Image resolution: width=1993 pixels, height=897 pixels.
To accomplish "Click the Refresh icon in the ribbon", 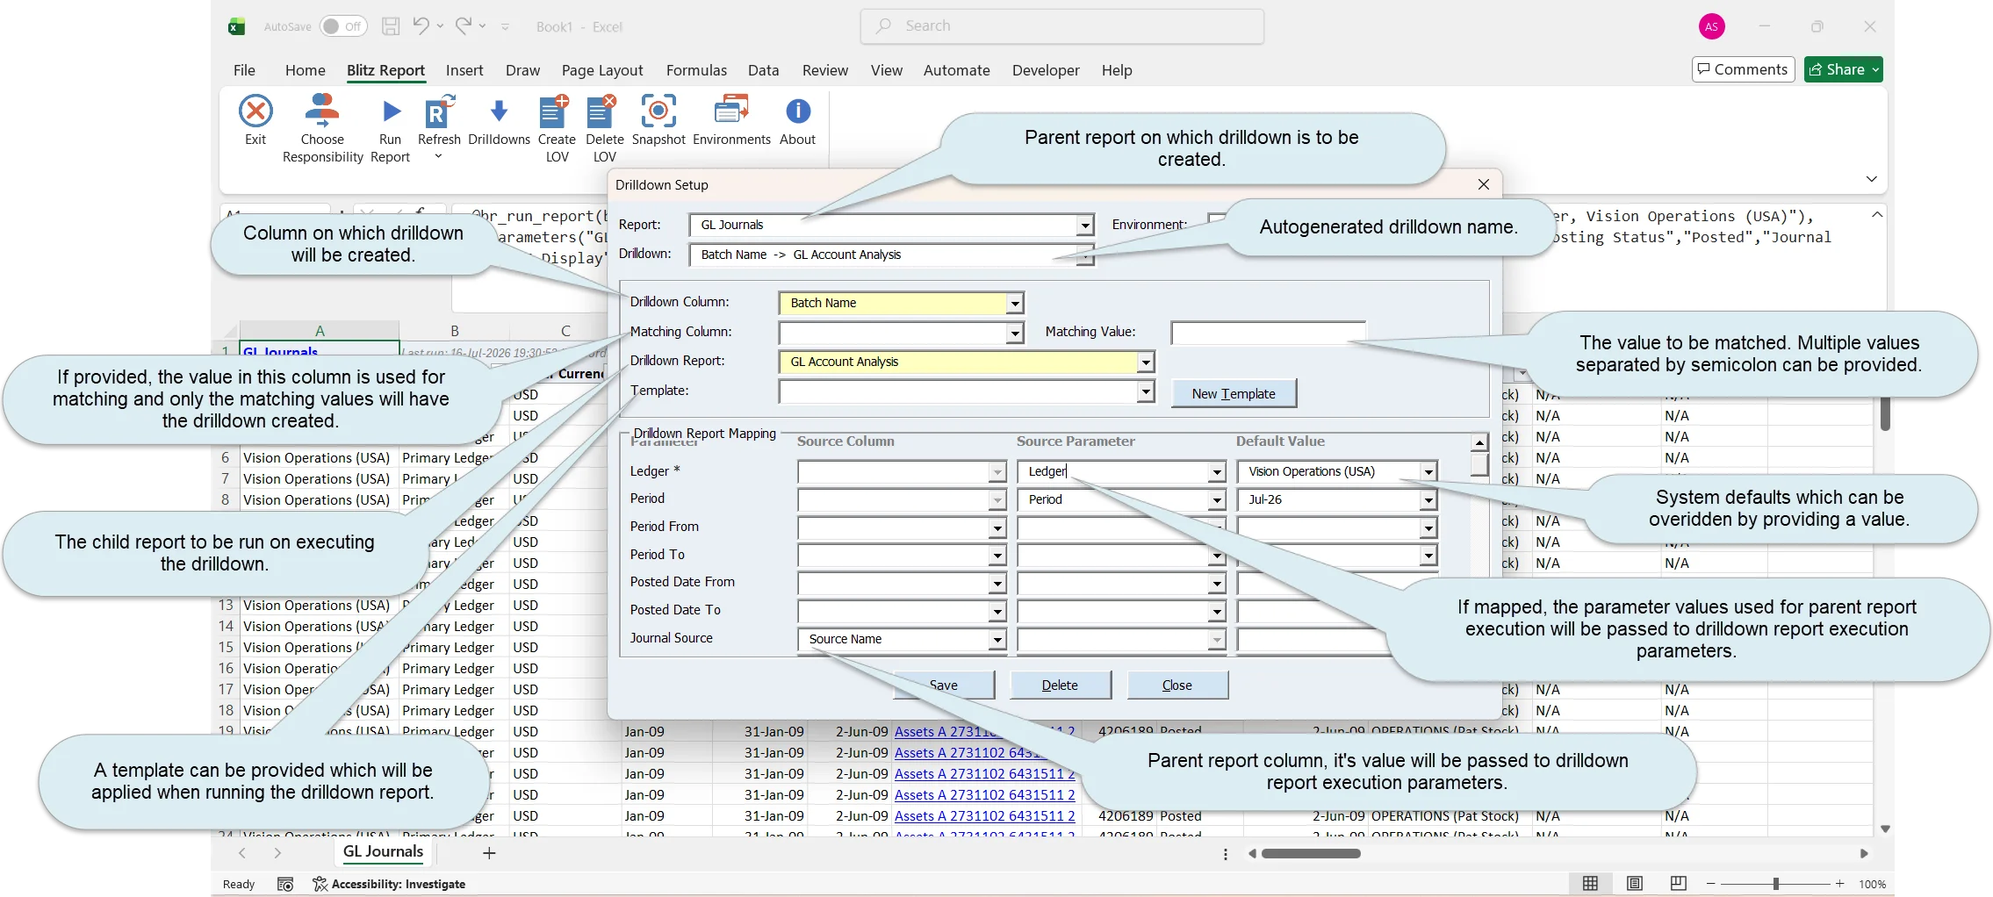I will pyautogui.click(x=438, y=111).
